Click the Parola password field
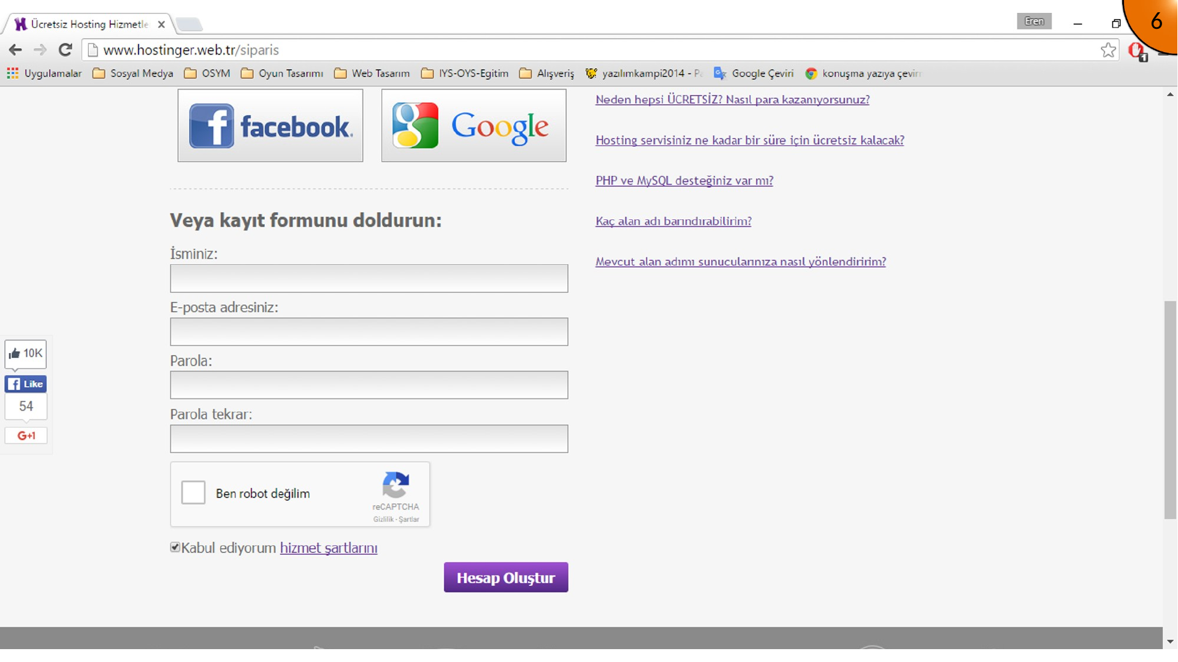The height and width of the screenshot is (662, 1178). point(369,385)
